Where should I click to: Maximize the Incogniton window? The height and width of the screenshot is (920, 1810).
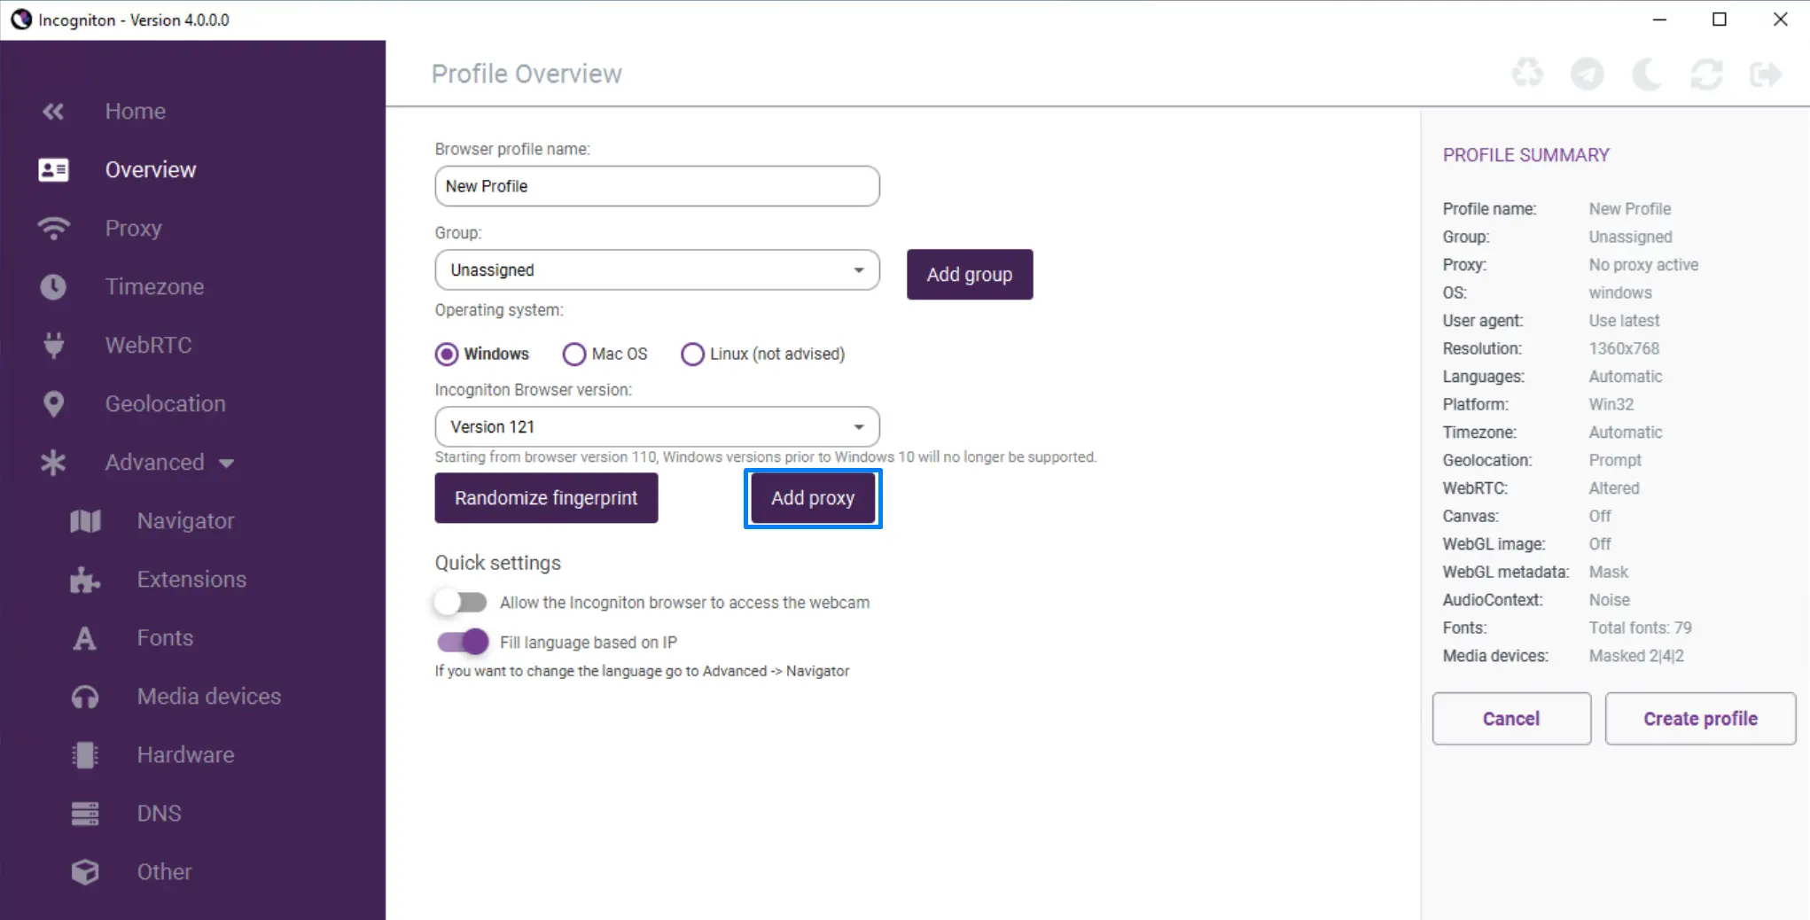point(1720,19)
